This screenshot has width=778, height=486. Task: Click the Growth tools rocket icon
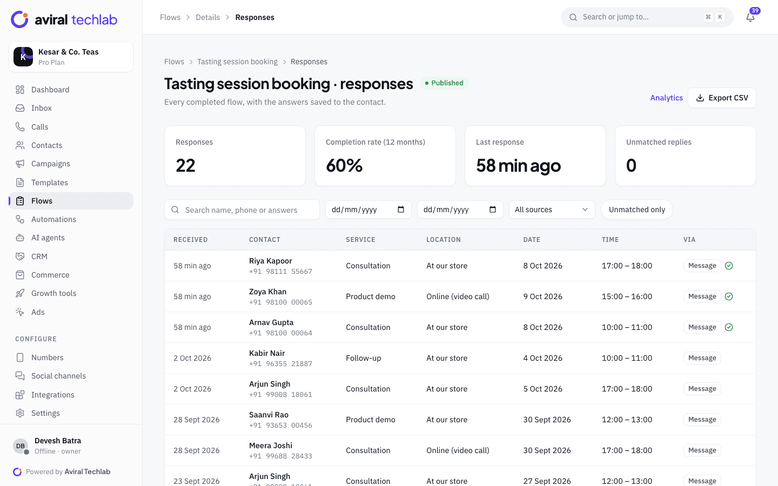click(20, 293)
